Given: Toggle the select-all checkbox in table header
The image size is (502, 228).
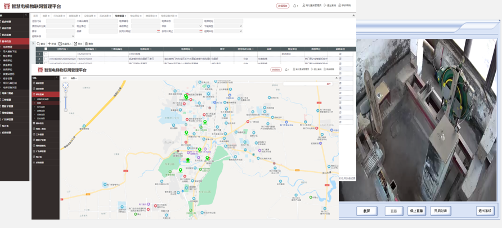Looking at the screenshot, I should [46, 50].
